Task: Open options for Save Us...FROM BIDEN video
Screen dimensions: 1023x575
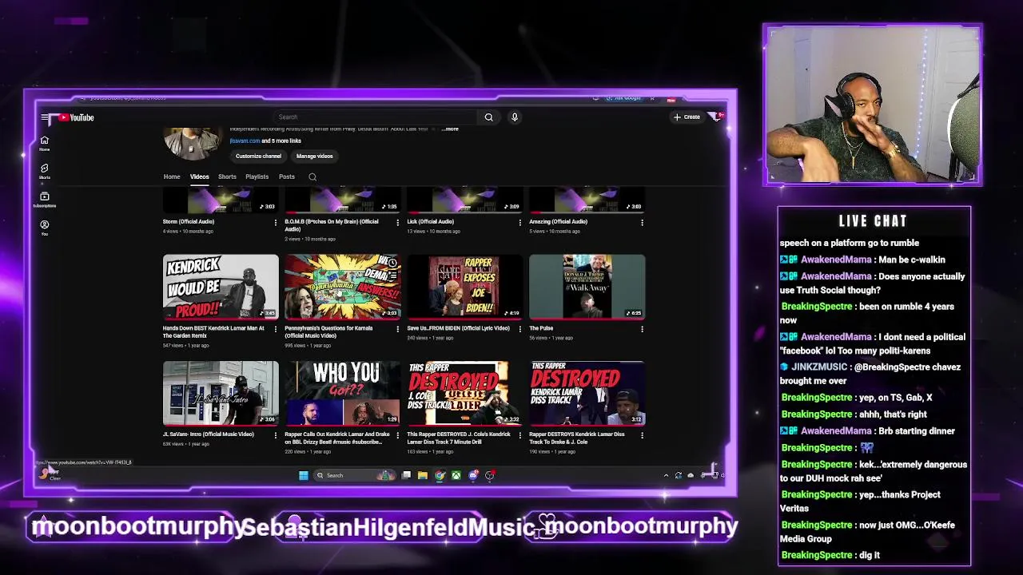Action: 520,328
